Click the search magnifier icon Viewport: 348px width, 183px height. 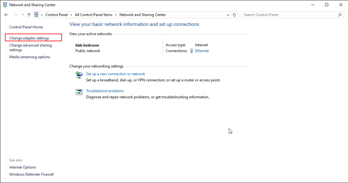pos(340,15)
